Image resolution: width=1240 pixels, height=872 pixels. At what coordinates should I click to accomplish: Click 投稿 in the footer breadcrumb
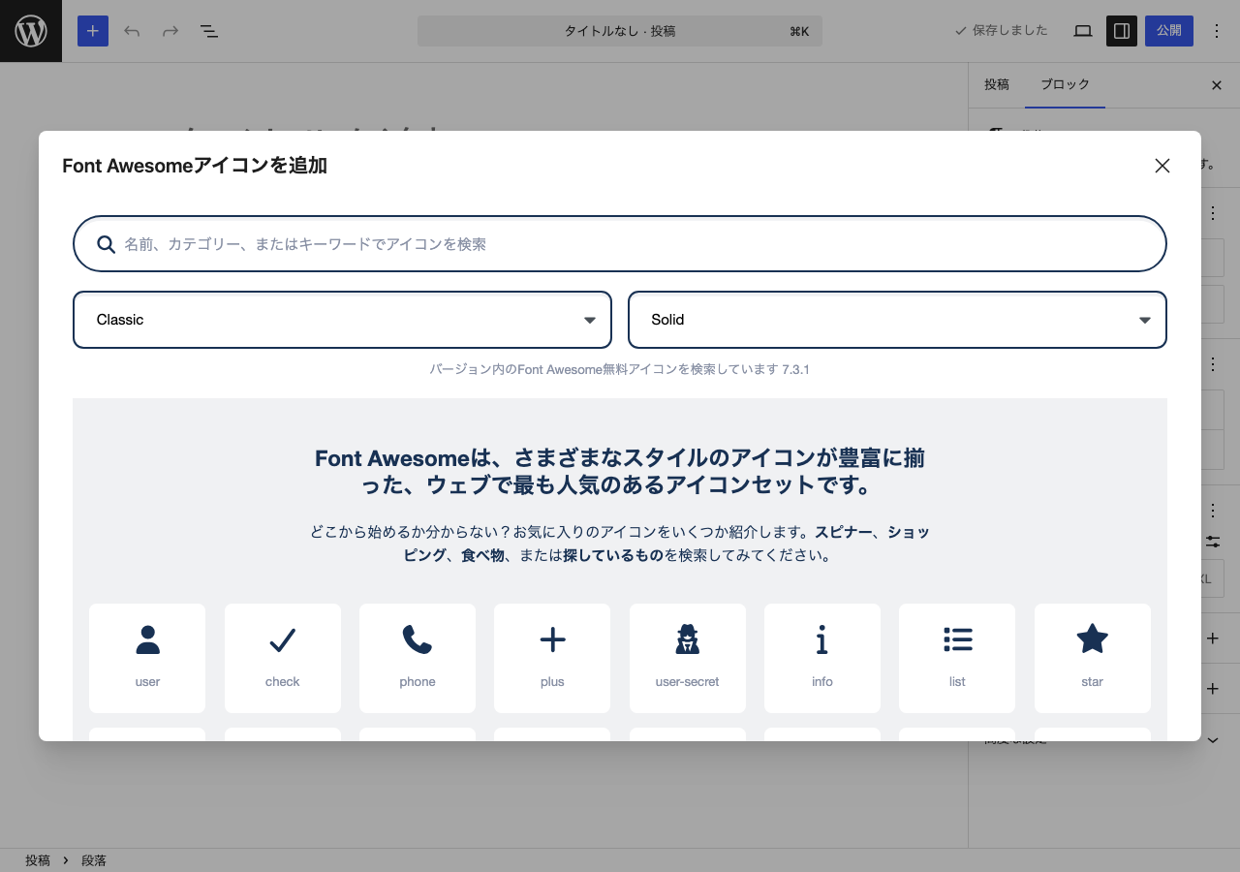(x=38, y=860)
